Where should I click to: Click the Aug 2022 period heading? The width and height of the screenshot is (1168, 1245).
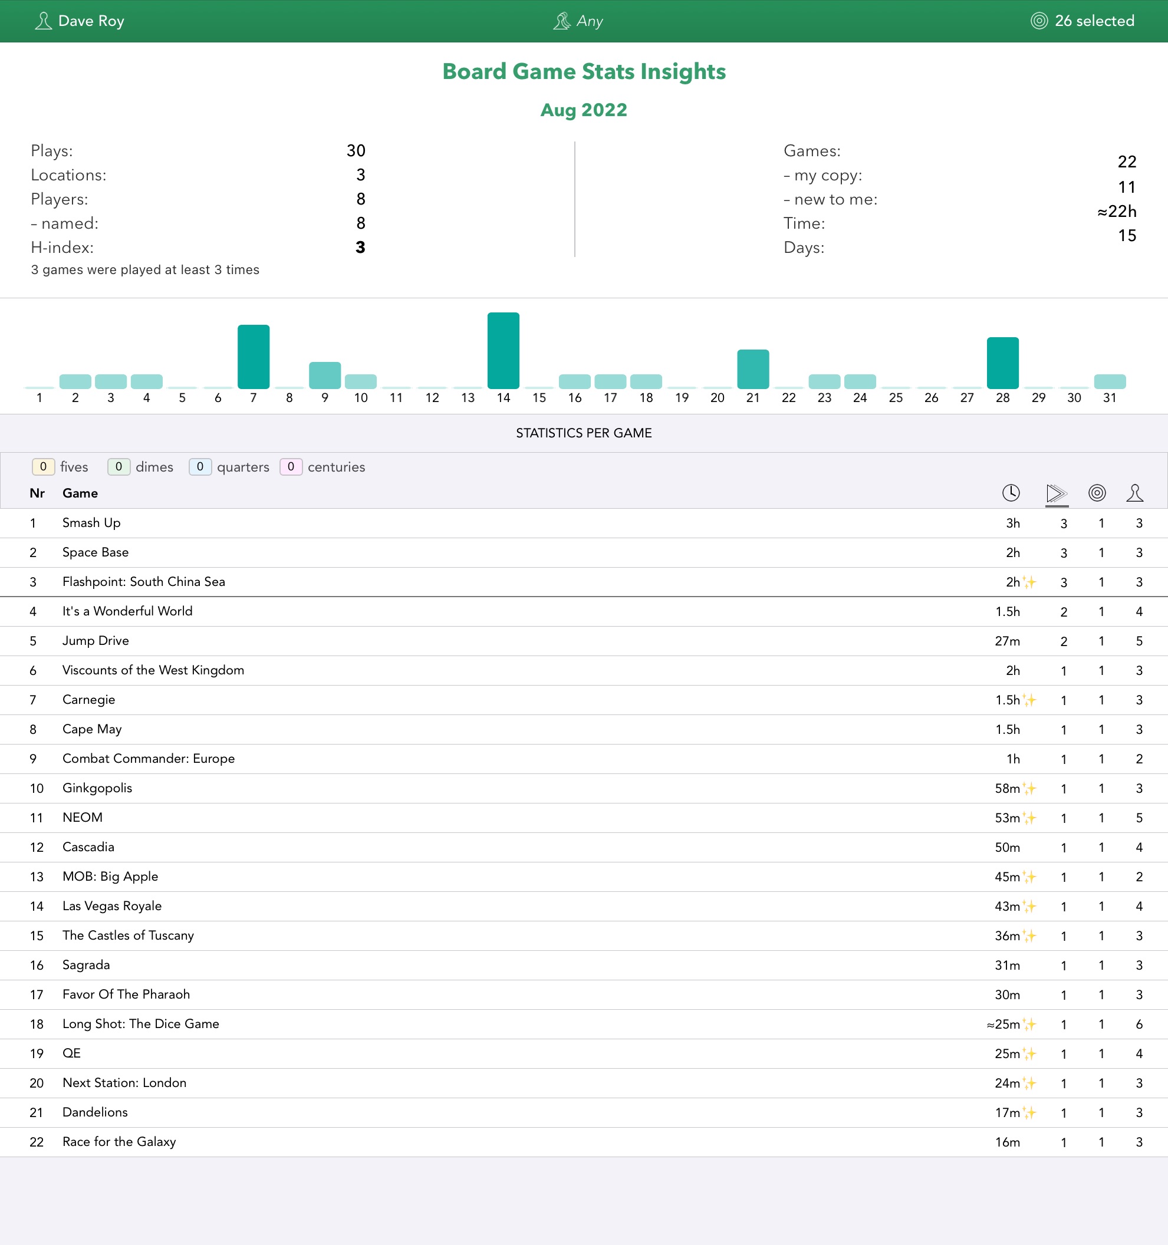[x=583, y=110]
